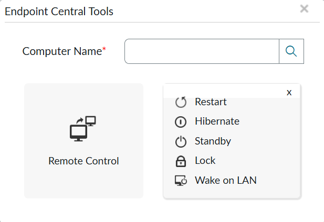Pick the Standby label in the popup

point(213,141)
